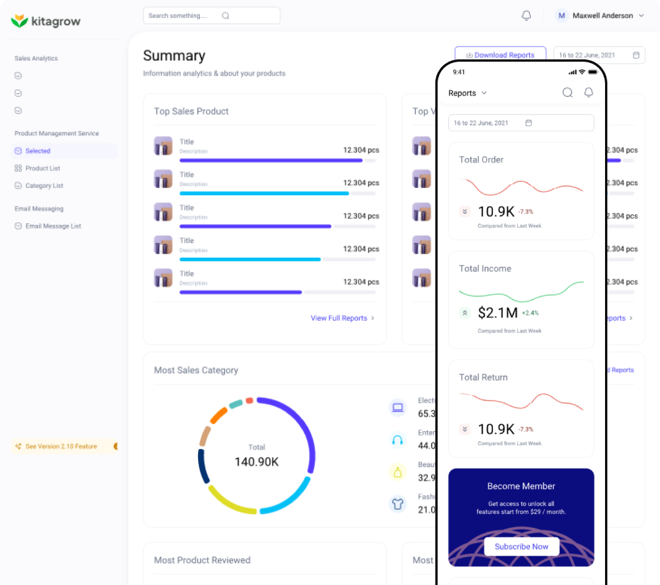
Task: Click the chevron next to View Full Reports
Action: 372,318
